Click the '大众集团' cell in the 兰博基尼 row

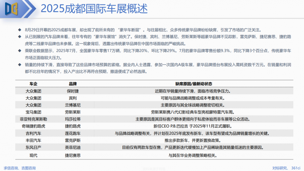click(x=33, y=105)
